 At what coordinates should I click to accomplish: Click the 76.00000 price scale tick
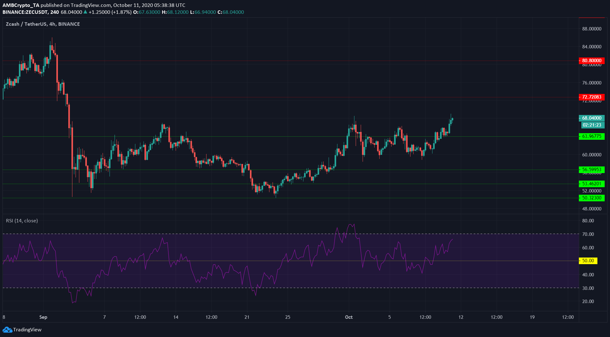(x=592, y=83)
